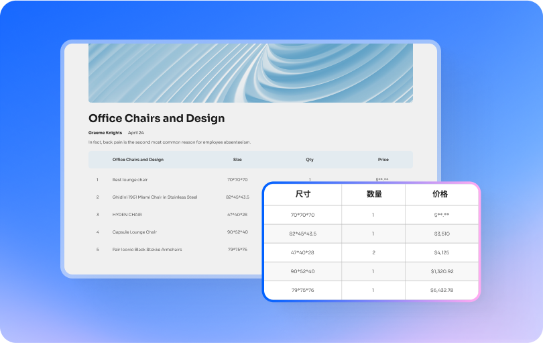Open author name Graeme Knights

105,133
